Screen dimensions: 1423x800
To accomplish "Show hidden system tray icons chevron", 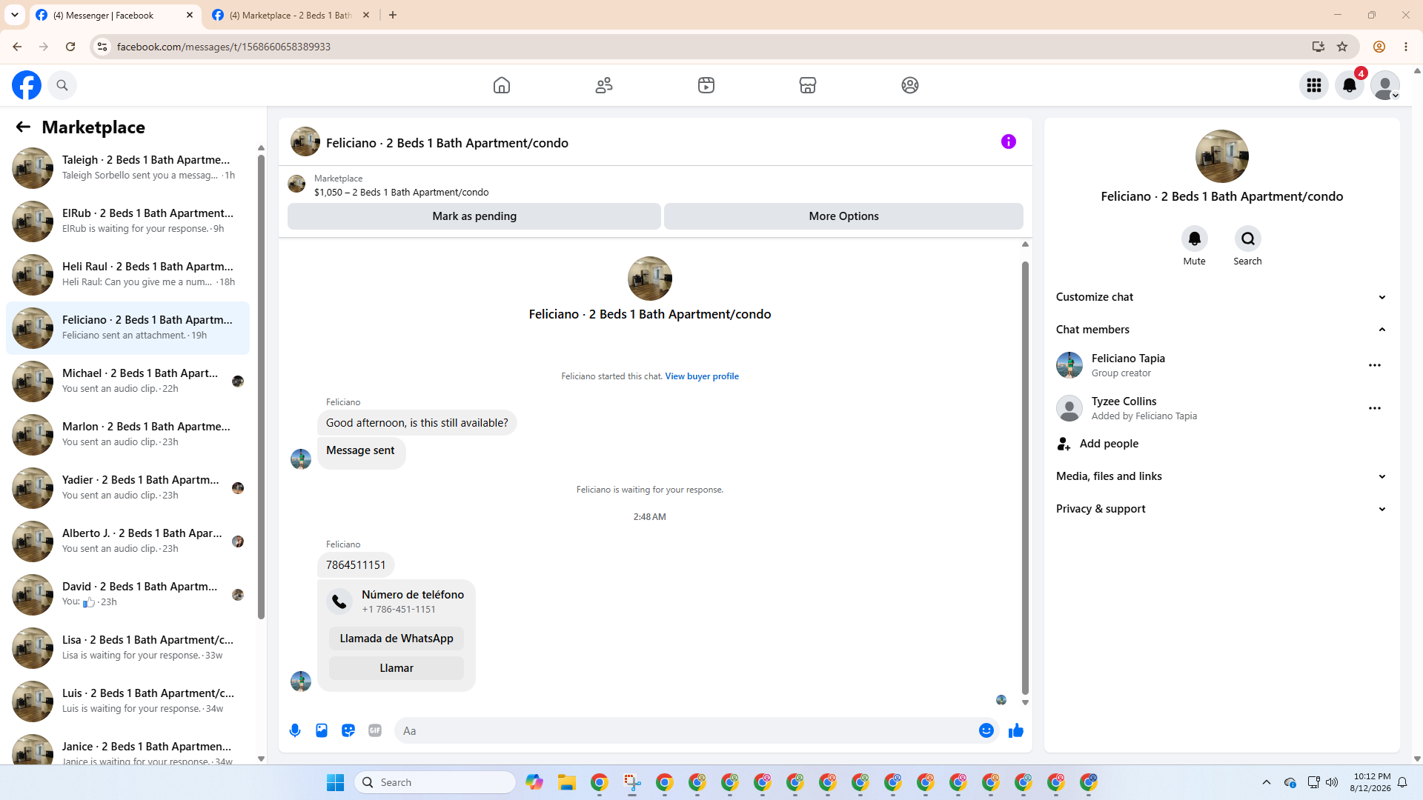I will click(1267, 782).
